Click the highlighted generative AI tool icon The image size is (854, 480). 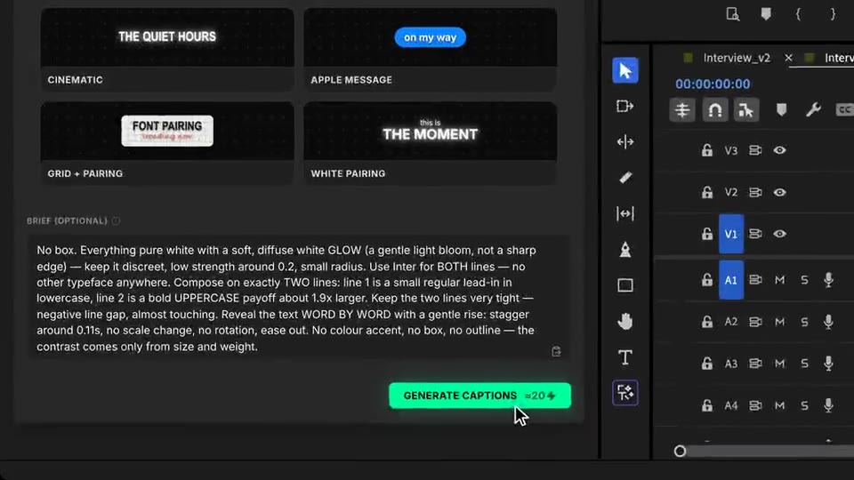coord(624,393)
